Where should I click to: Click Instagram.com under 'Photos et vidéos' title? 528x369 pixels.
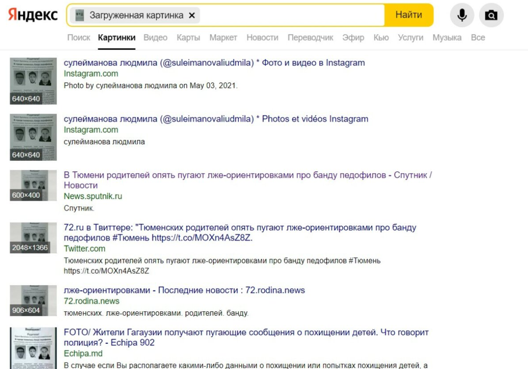tap(91, 130)
